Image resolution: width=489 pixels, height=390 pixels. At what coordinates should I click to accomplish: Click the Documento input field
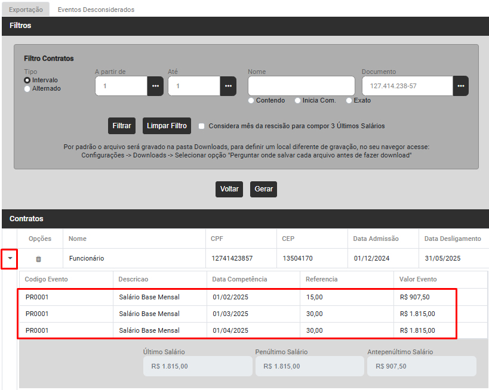(x=407, y=86)
